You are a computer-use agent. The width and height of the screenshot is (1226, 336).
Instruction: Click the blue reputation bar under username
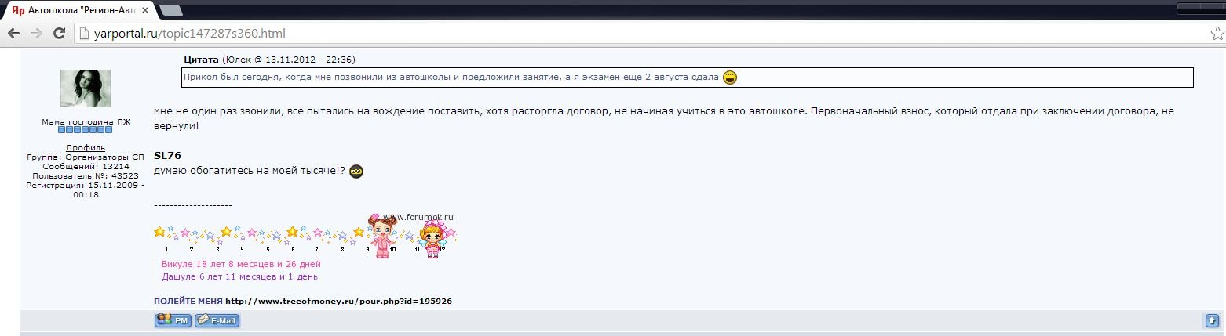86,131
